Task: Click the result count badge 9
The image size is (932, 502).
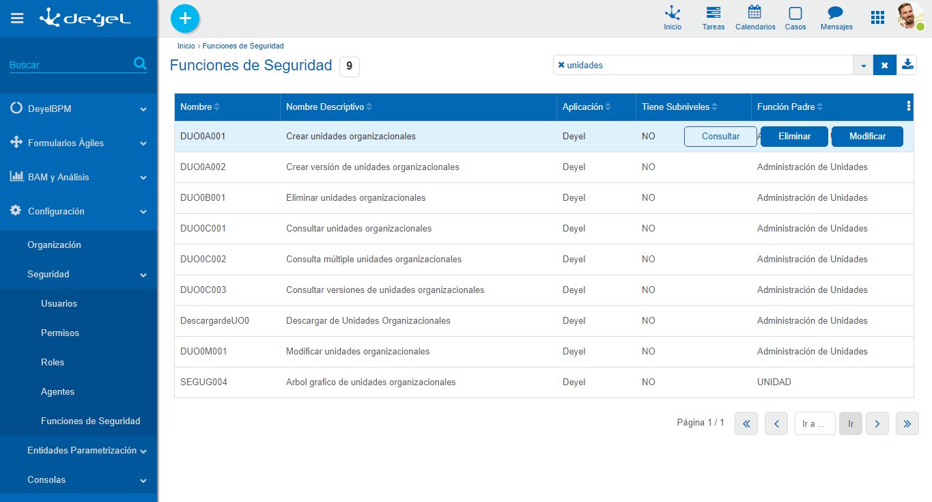Action: [349, 66]
